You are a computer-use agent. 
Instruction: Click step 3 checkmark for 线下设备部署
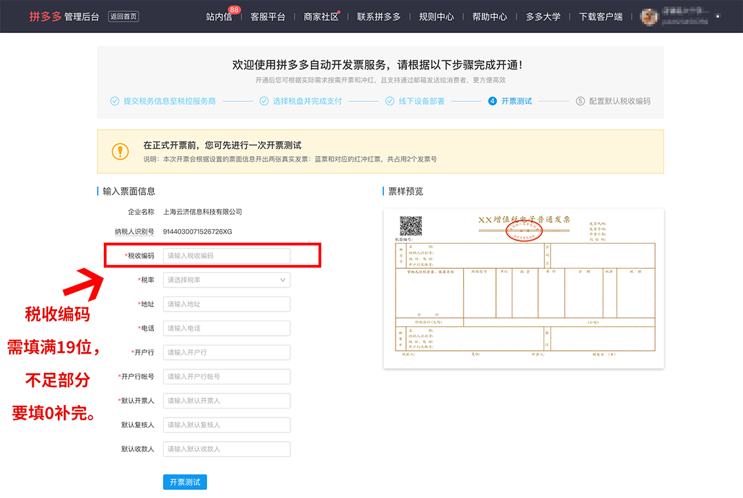click(390, 101)
